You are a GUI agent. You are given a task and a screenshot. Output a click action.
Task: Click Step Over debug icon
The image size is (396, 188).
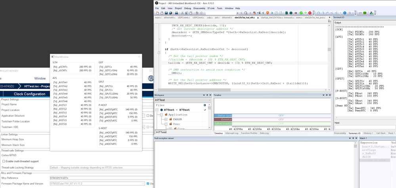[319, 13]
